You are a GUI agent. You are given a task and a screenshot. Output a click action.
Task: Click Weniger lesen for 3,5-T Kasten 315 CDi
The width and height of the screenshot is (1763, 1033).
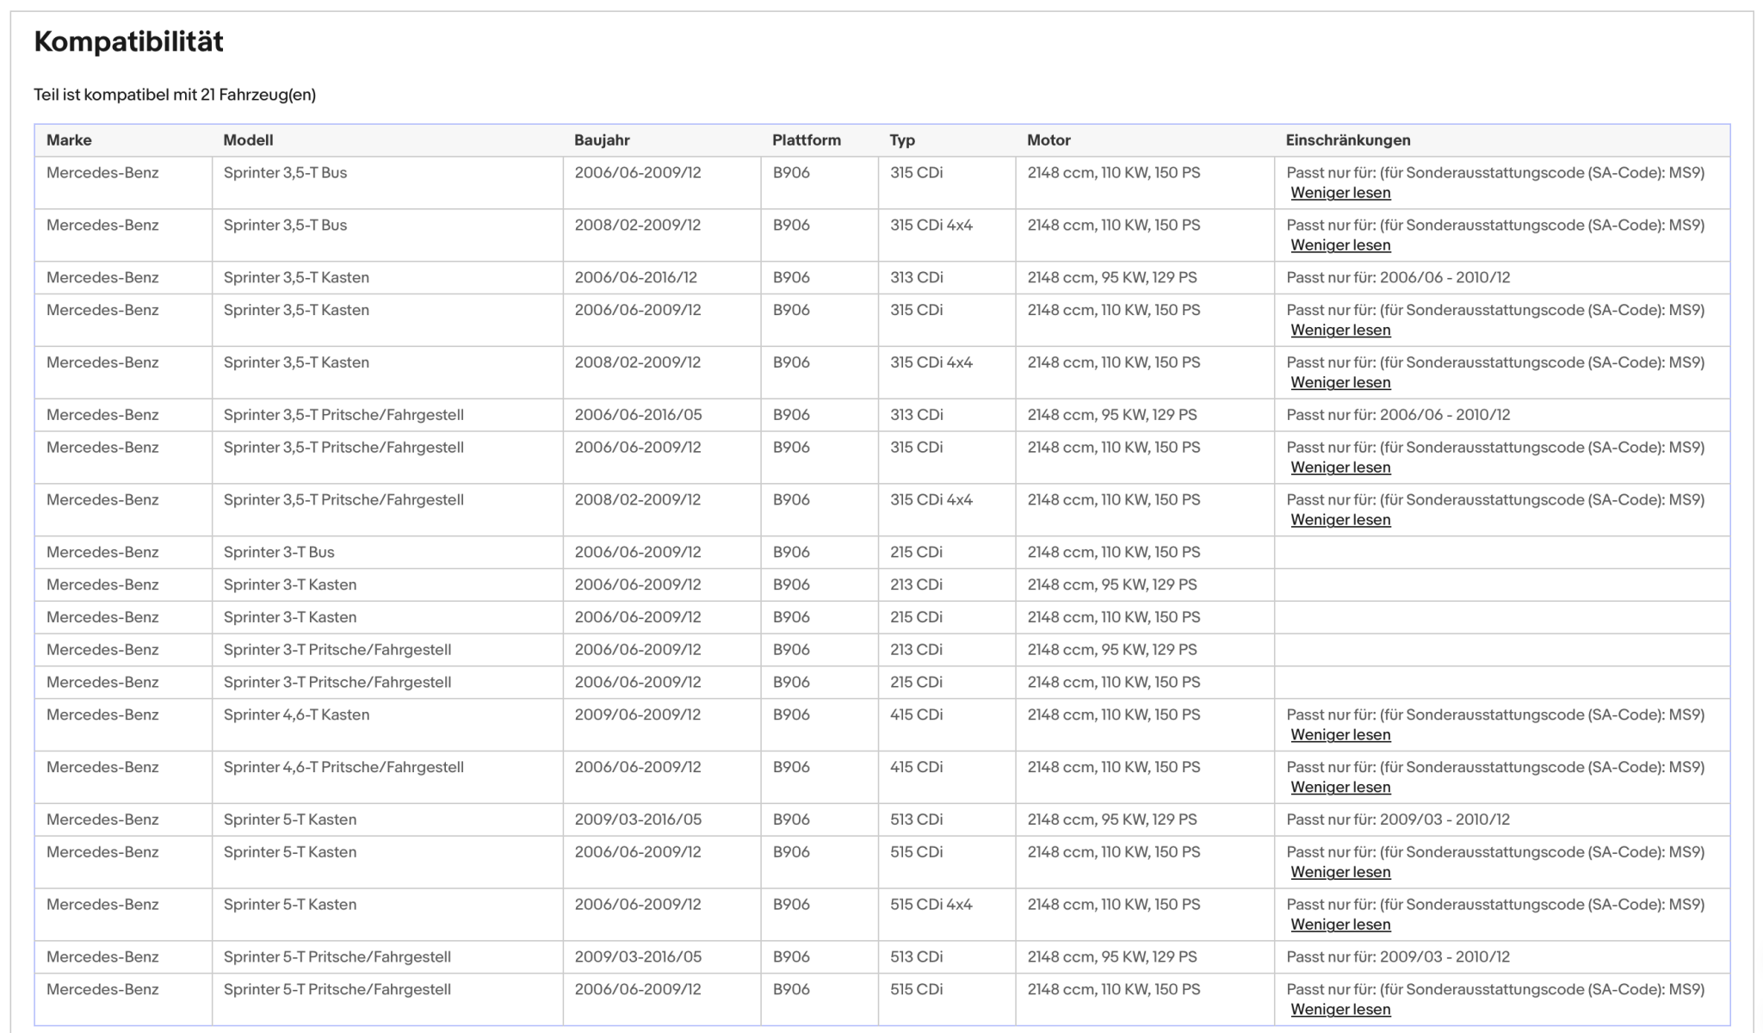[1340, 331]
